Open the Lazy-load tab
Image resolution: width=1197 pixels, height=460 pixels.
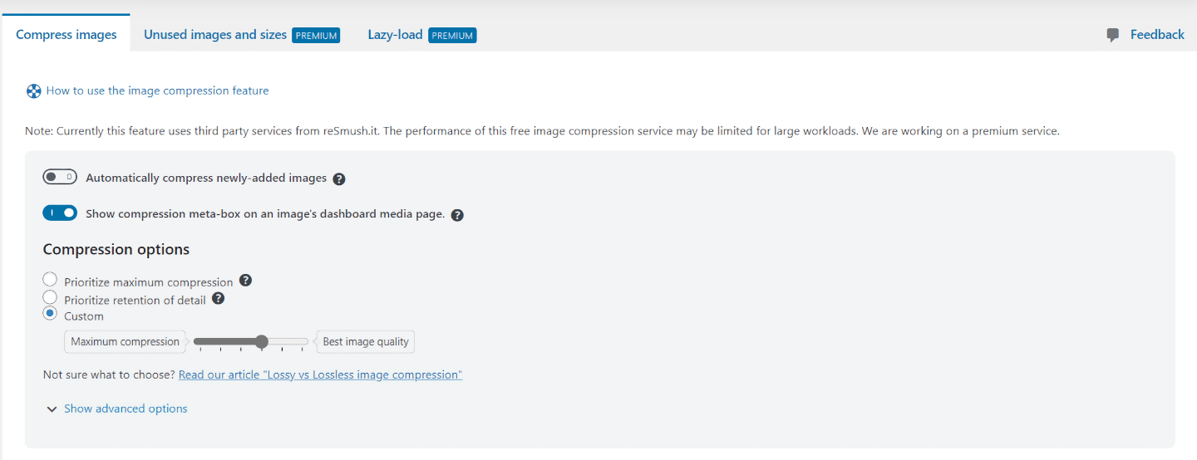(x=422, y=35)
